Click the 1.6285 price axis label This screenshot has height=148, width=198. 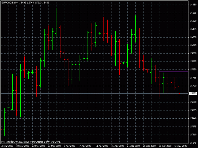pos(193,13)
